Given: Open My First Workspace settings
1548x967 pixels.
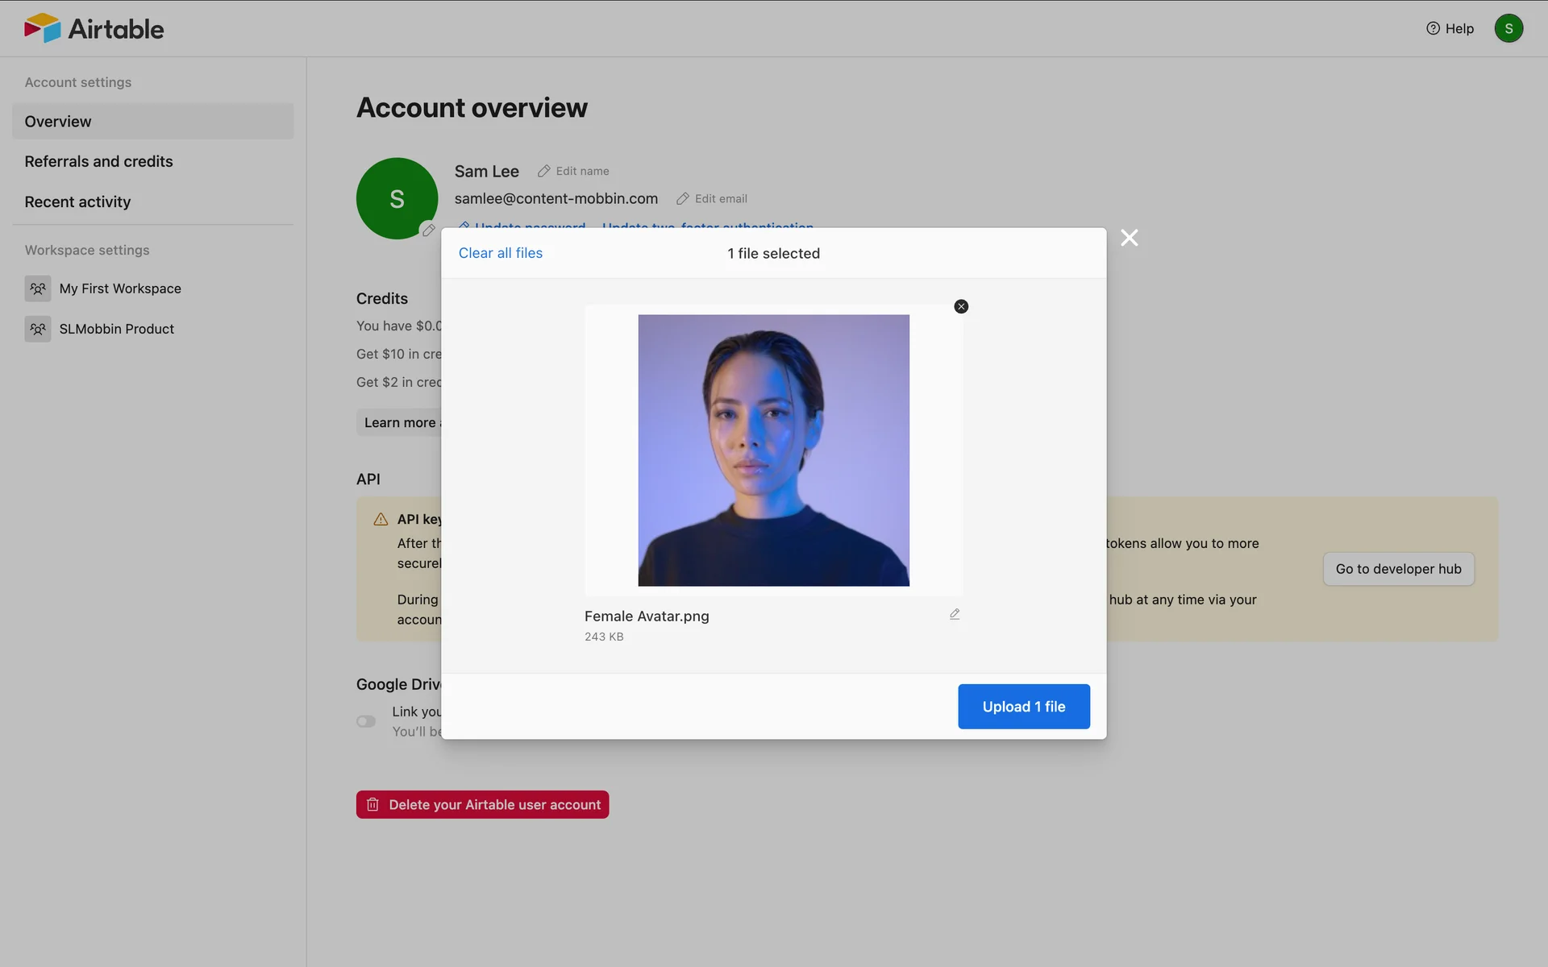Looking at the screenshot, I should pyautogui.click(x=119, y=288).
